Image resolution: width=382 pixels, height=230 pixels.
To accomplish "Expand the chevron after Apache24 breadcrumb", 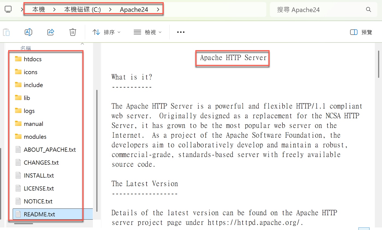I will (158, 10).
